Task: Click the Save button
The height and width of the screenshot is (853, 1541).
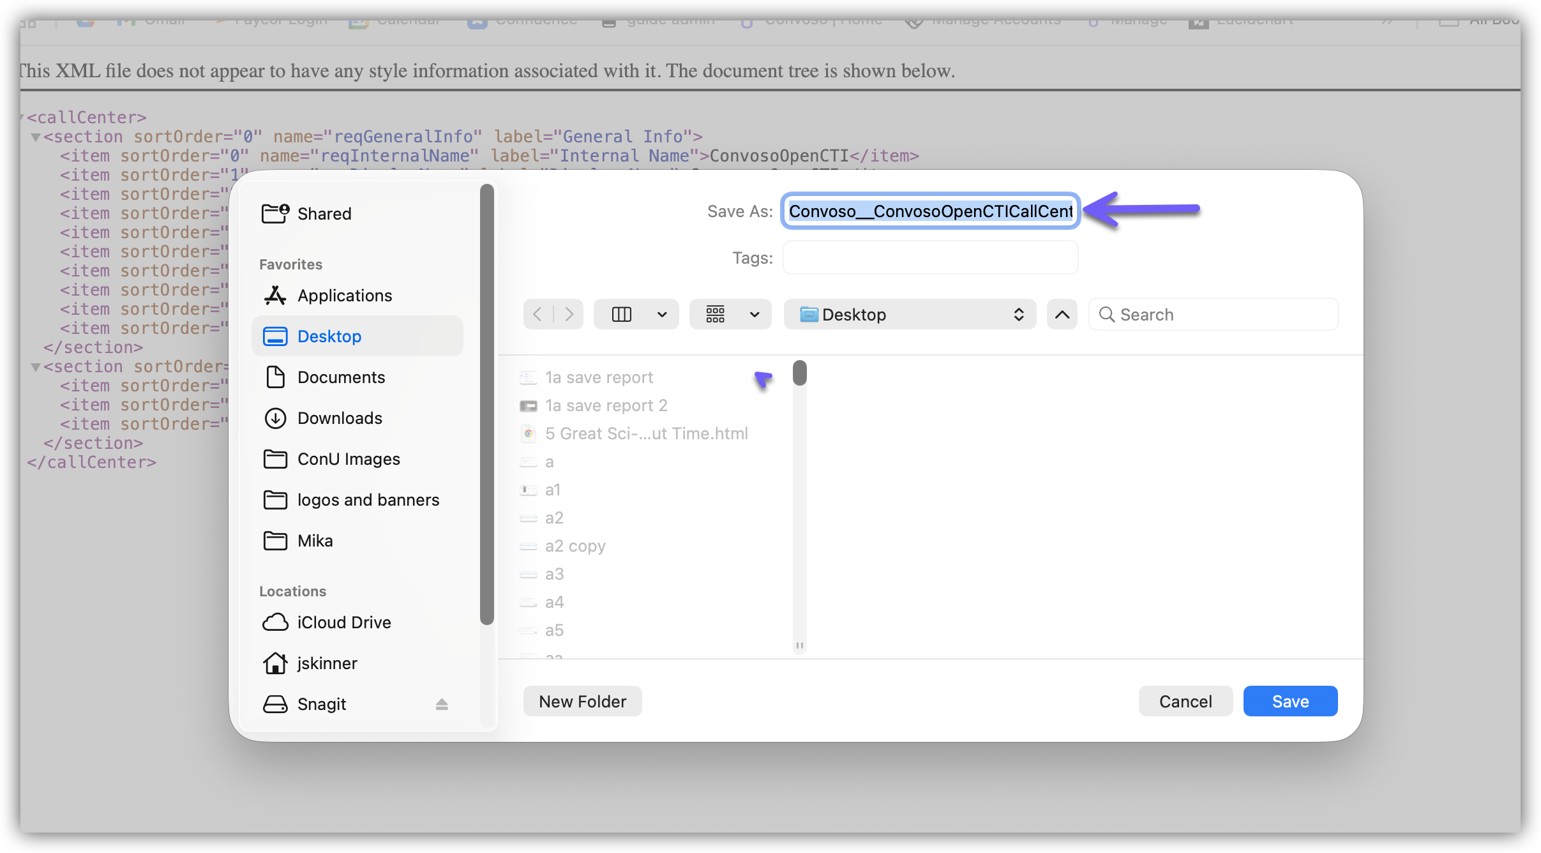Action: [x=1290, y=701]
